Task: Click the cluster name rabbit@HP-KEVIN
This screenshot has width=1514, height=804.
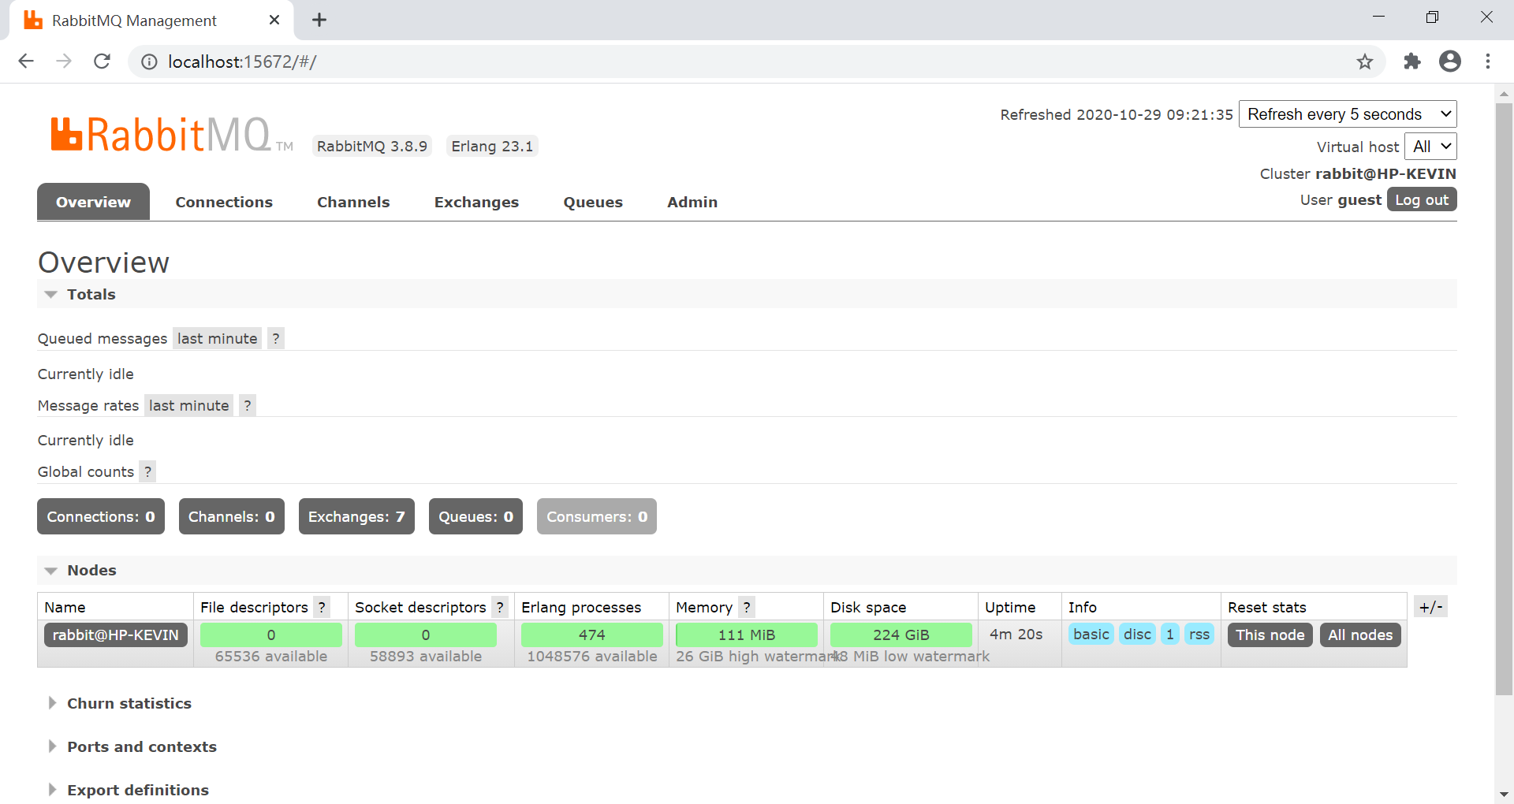Action: (1385, 173)
